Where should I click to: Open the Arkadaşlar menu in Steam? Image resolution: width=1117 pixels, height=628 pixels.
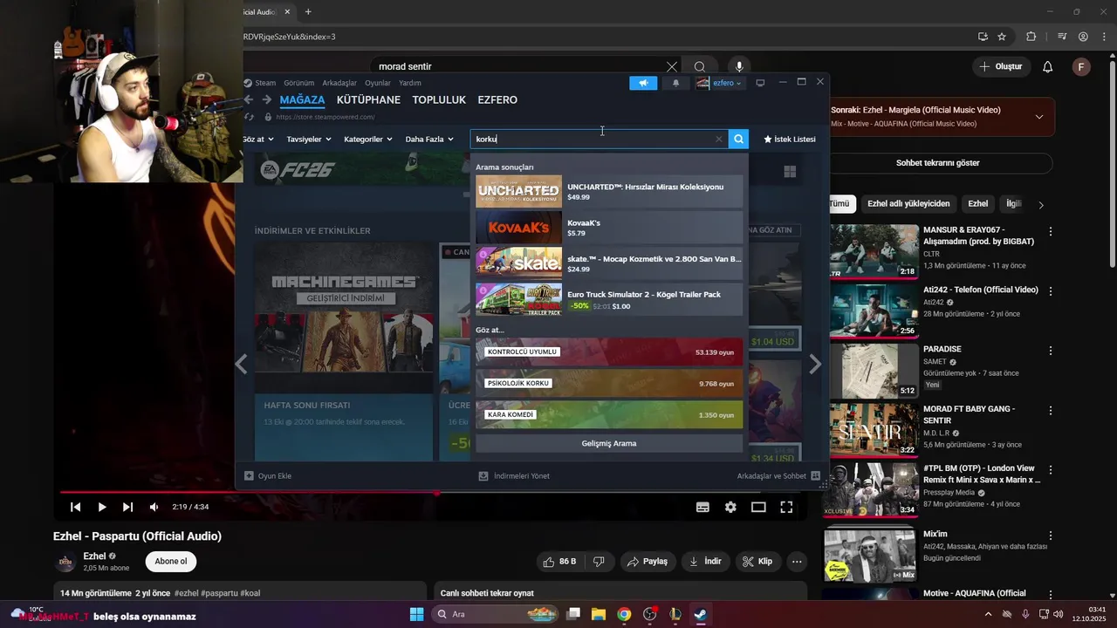tap(339, 83)
